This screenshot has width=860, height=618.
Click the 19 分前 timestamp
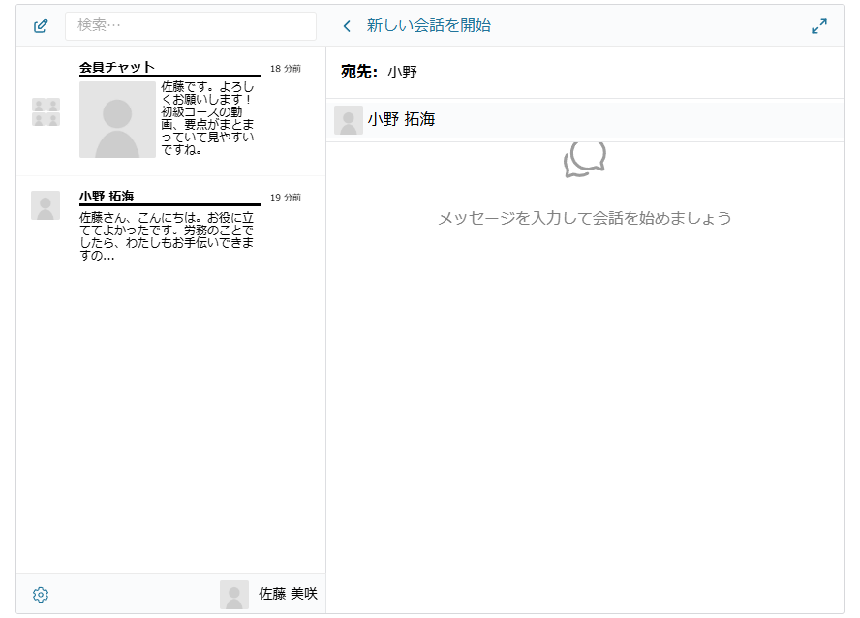[x=285, y=198]
